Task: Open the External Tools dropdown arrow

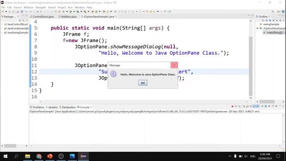Action: [88, 12]
